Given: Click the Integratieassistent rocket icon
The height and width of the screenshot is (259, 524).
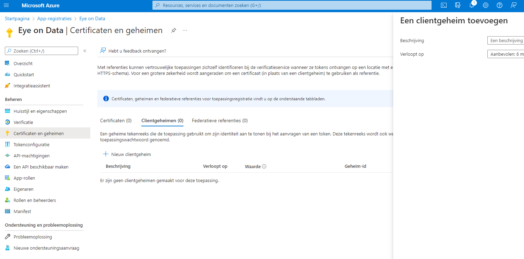Looking at the screenshot, I should 7,86.
